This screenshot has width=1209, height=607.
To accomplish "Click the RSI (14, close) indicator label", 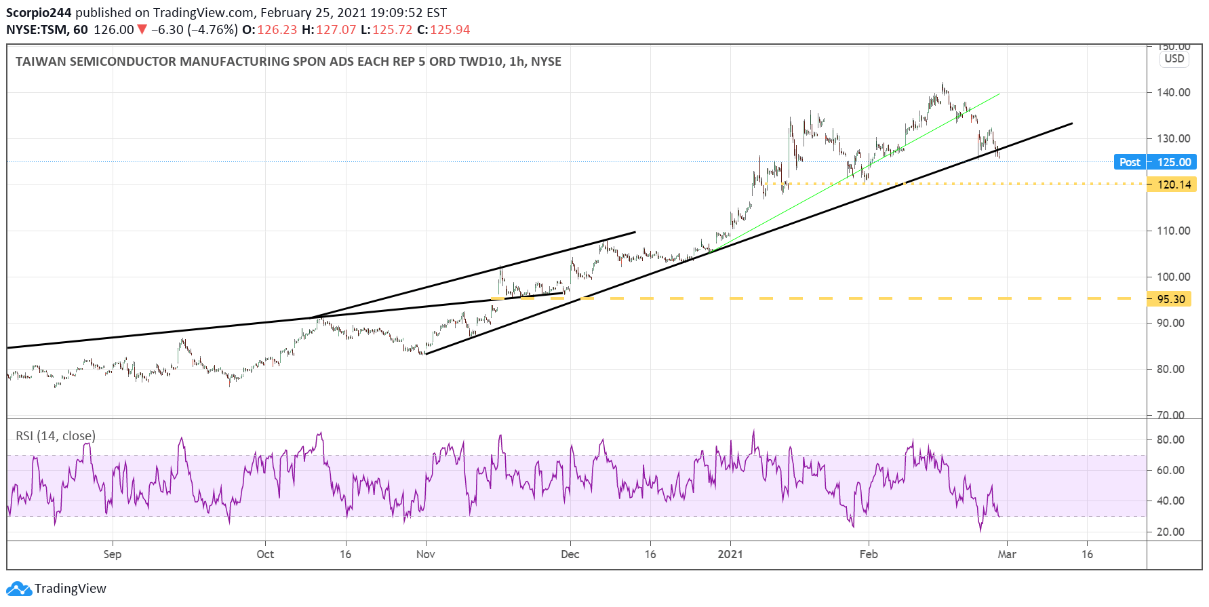I will 56,436.
